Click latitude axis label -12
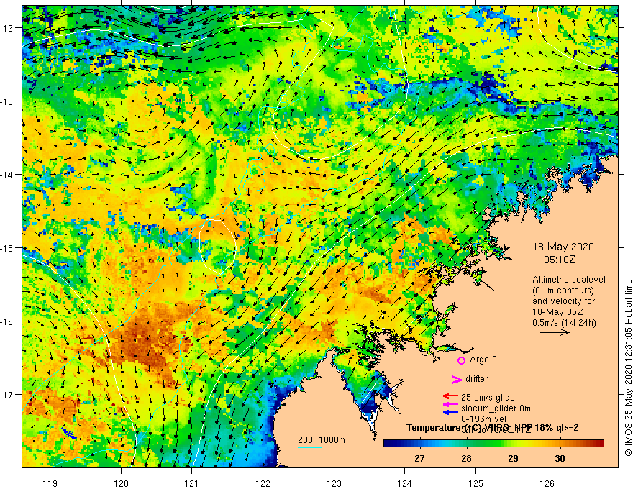 pyautogui.click(x=8, y=28)
